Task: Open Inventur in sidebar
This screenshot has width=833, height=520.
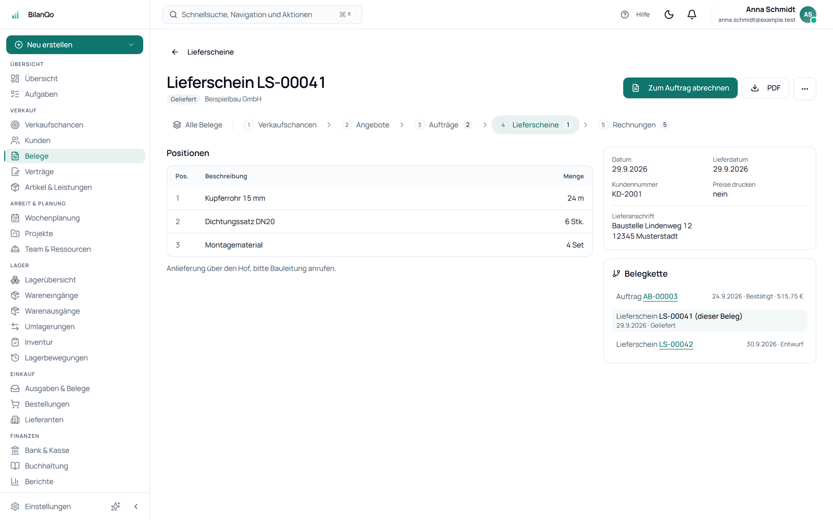Action: click(74, 342)
